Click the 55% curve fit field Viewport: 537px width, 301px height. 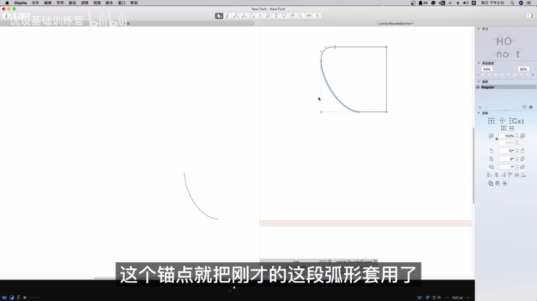486,70
